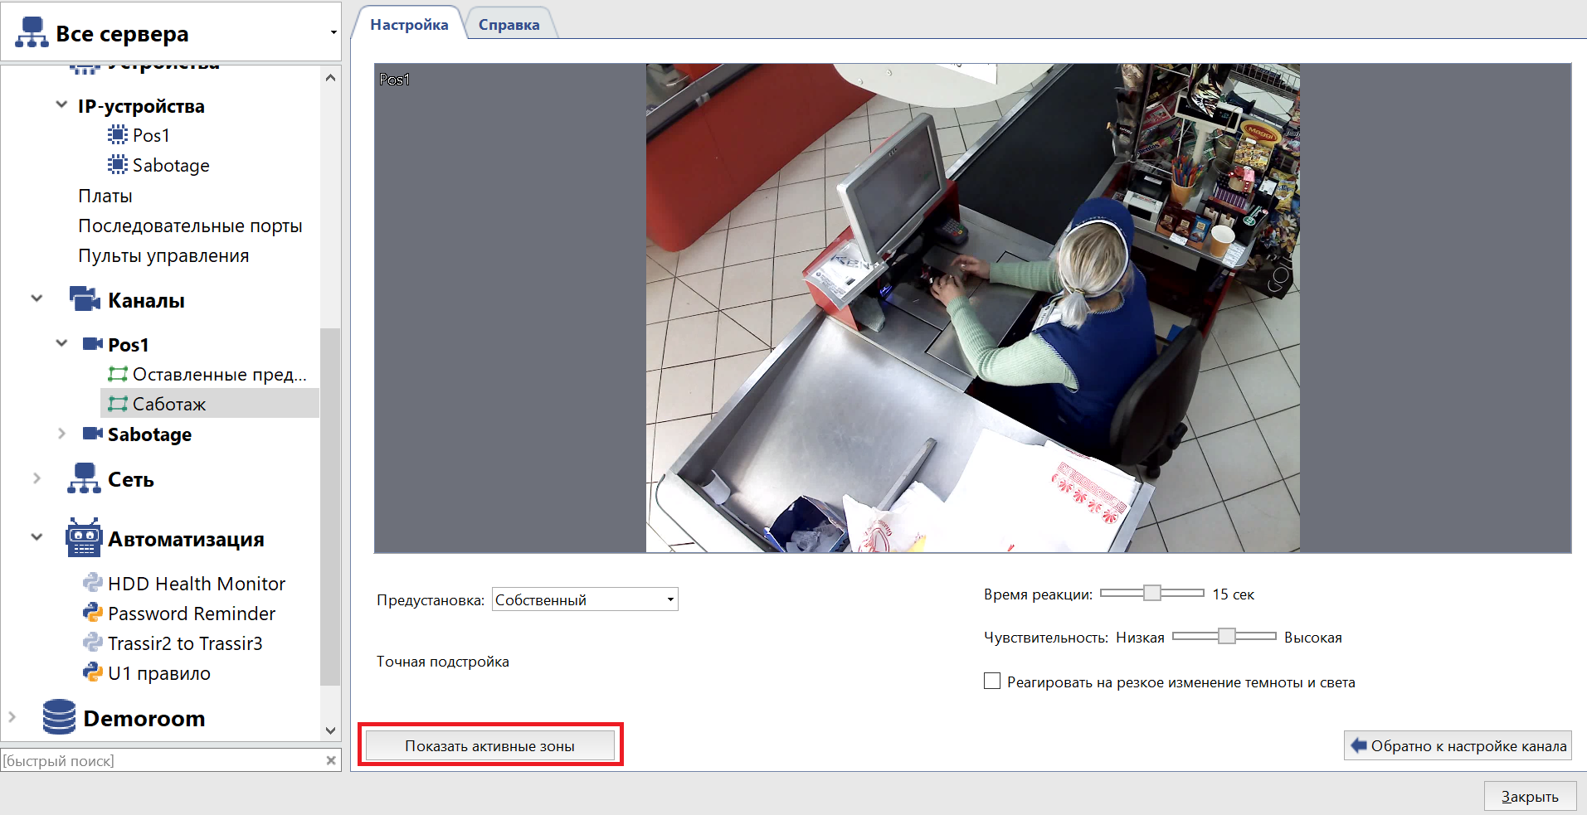
Task: Click the quick search input field
Action: click(162, 760)
